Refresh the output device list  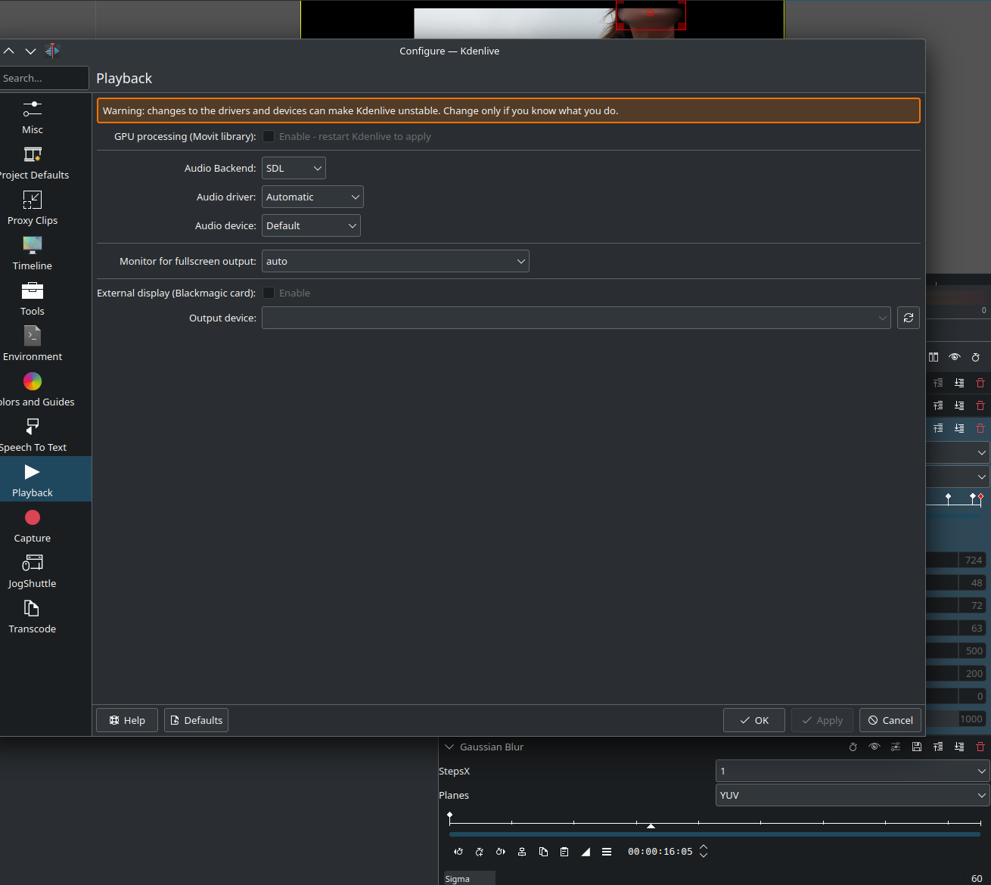(909, 318)
